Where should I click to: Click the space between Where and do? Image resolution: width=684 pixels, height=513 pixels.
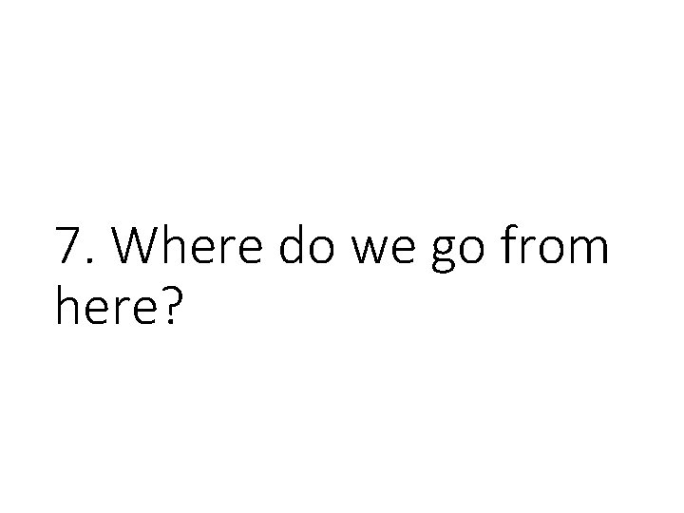pos(270,251)
